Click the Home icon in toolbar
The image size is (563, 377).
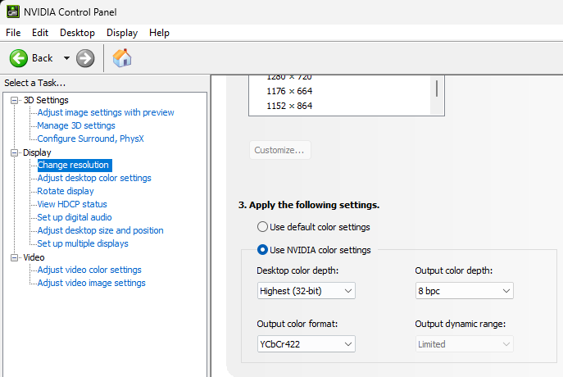(122, 58)
